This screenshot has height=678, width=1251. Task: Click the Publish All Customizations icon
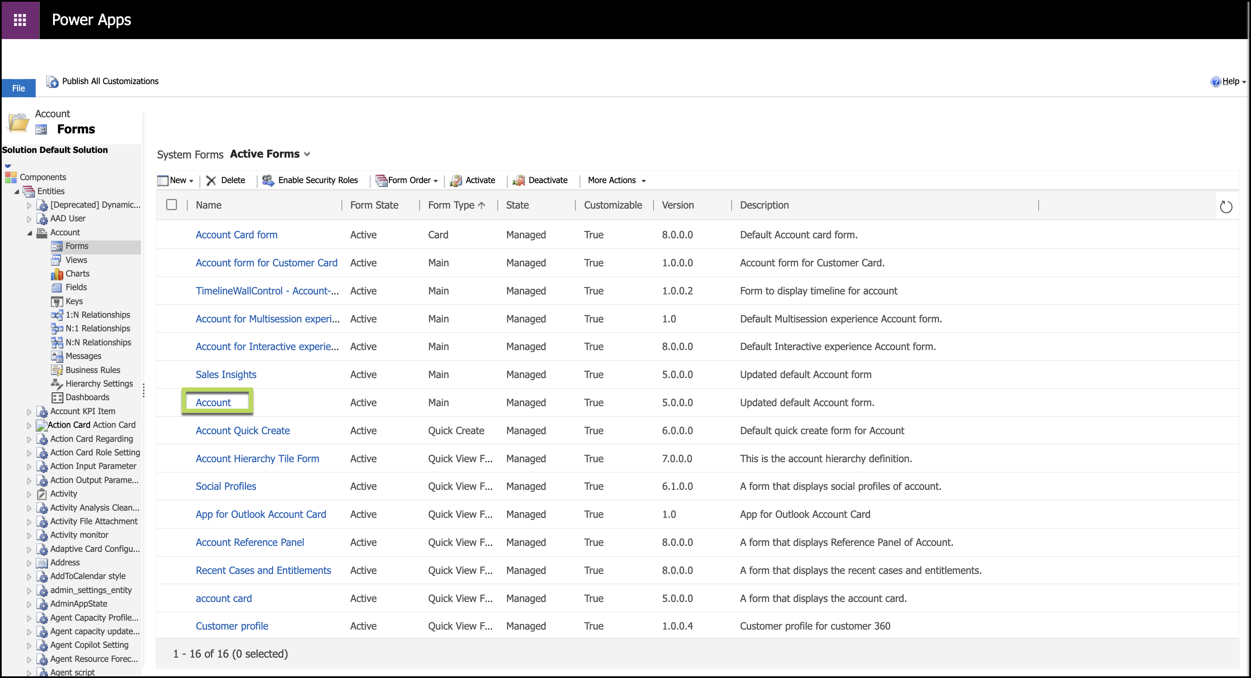coord(52,82)
